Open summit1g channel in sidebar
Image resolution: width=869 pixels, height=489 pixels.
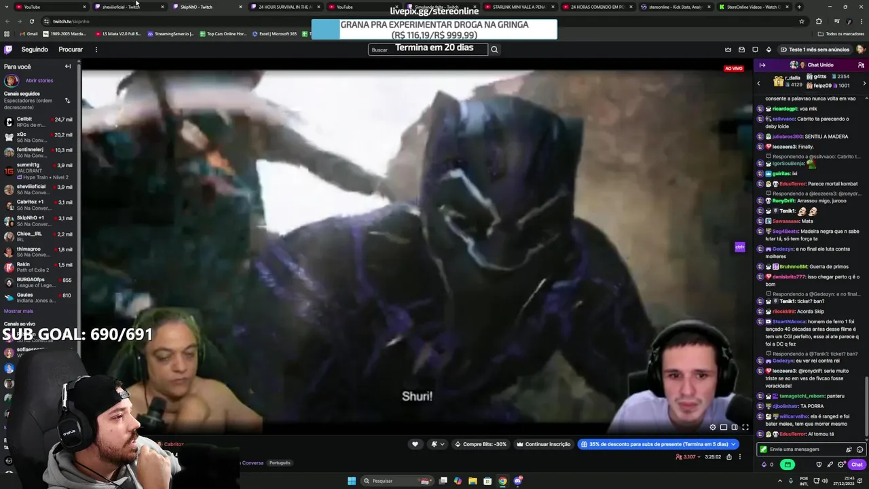pyautogui.click(x=39, y=170)
